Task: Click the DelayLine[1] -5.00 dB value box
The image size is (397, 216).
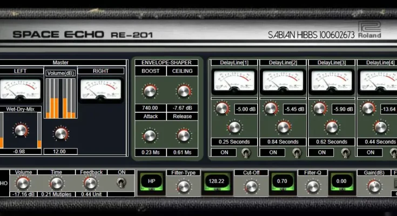Action: pyautogui.click(x=245, y=110)
